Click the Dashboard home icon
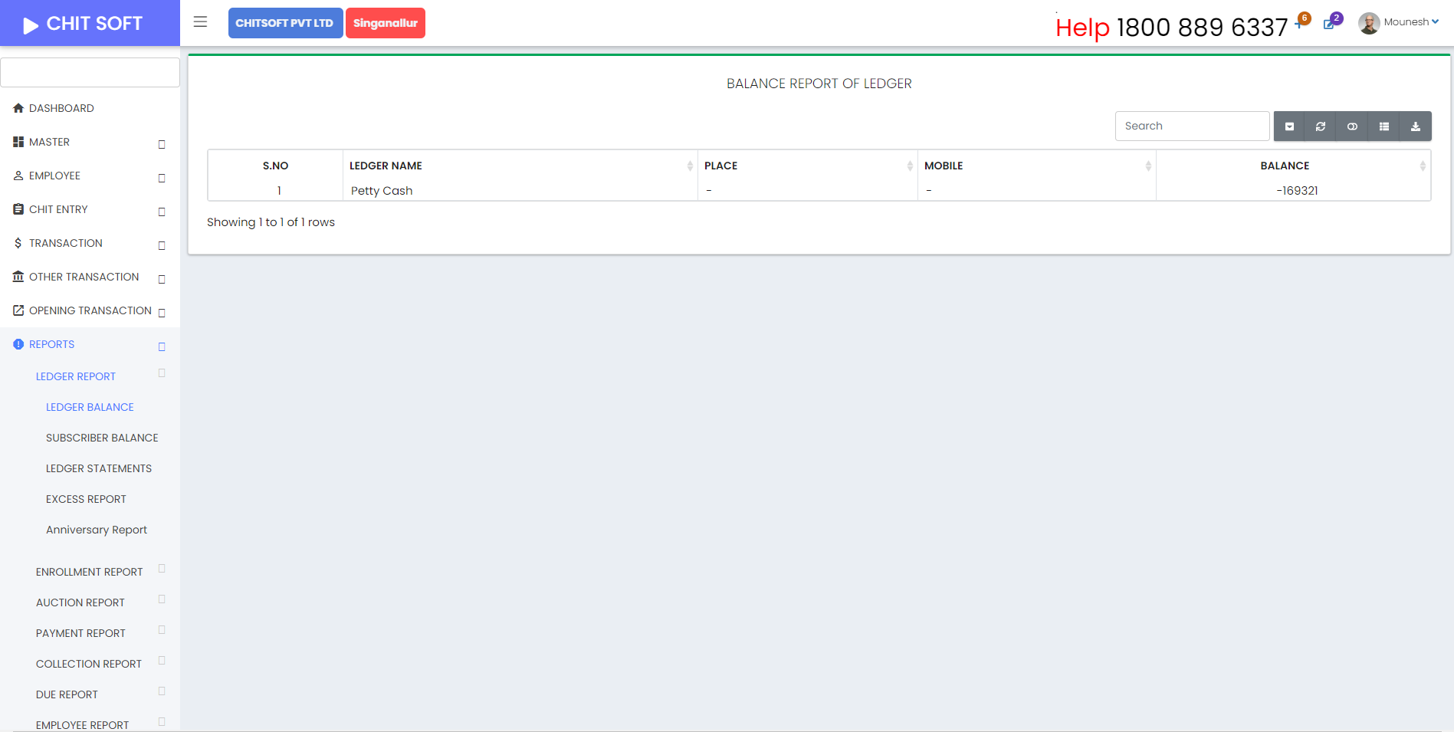1454x732 pixels. coord(18,108)
